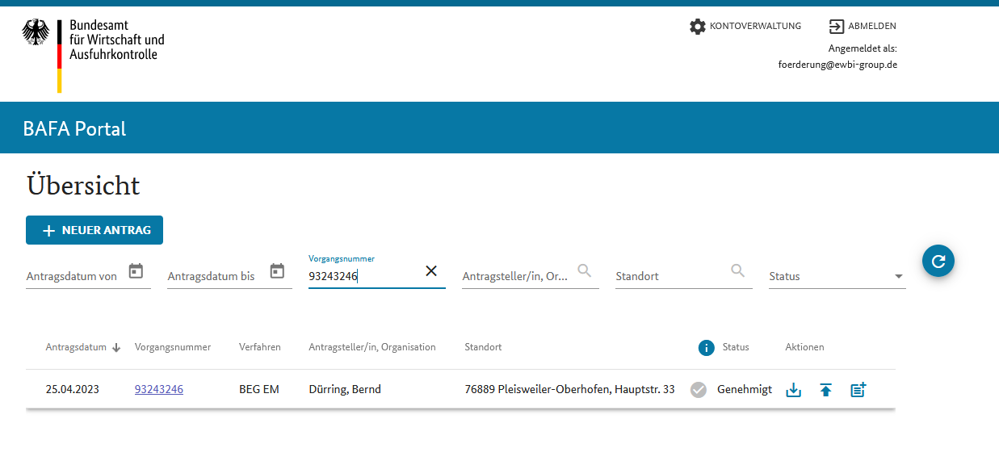Screen dimensions: 999x469
Task: Open Kontoverwaltung in the header
Action: tap(745, 26)
